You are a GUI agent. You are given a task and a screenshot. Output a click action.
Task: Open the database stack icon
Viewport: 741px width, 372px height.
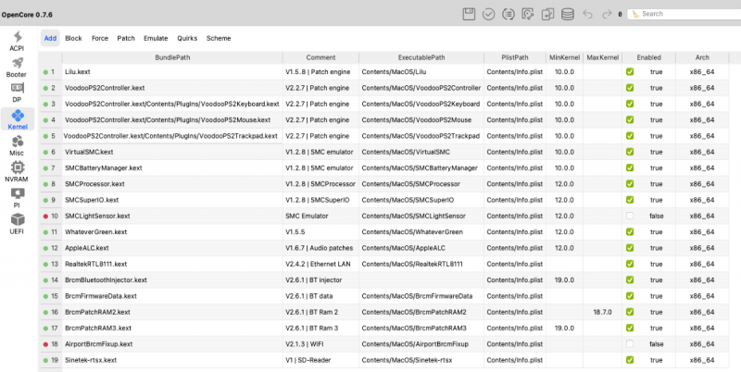click(568, 14)
